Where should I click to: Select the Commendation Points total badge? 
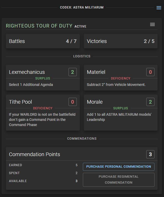(x=150, y=155)
